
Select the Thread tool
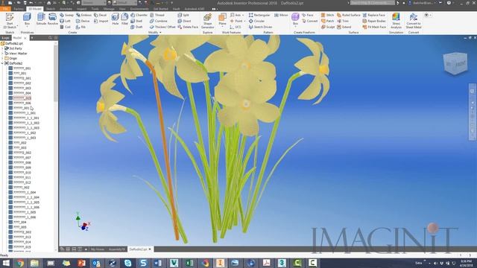157,15
